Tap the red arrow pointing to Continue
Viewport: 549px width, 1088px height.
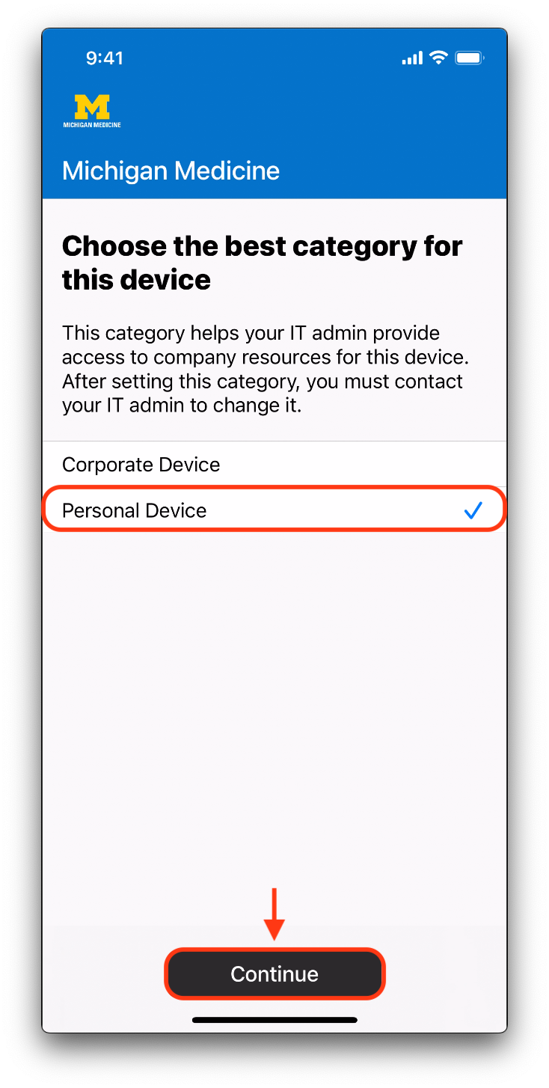coord(274,914)
